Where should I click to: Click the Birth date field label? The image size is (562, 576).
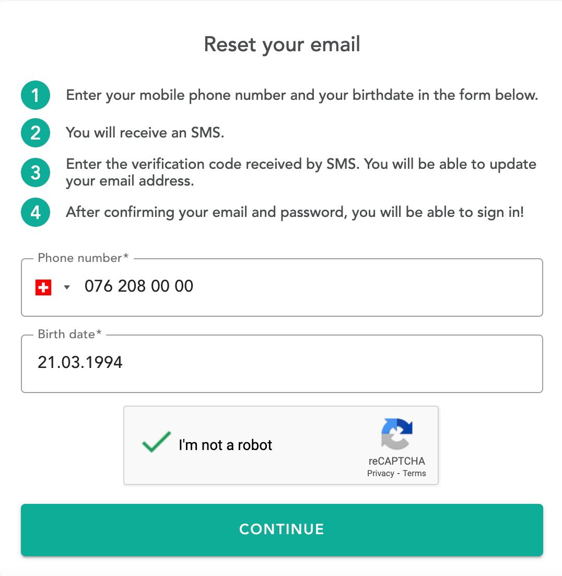(70, 335)
